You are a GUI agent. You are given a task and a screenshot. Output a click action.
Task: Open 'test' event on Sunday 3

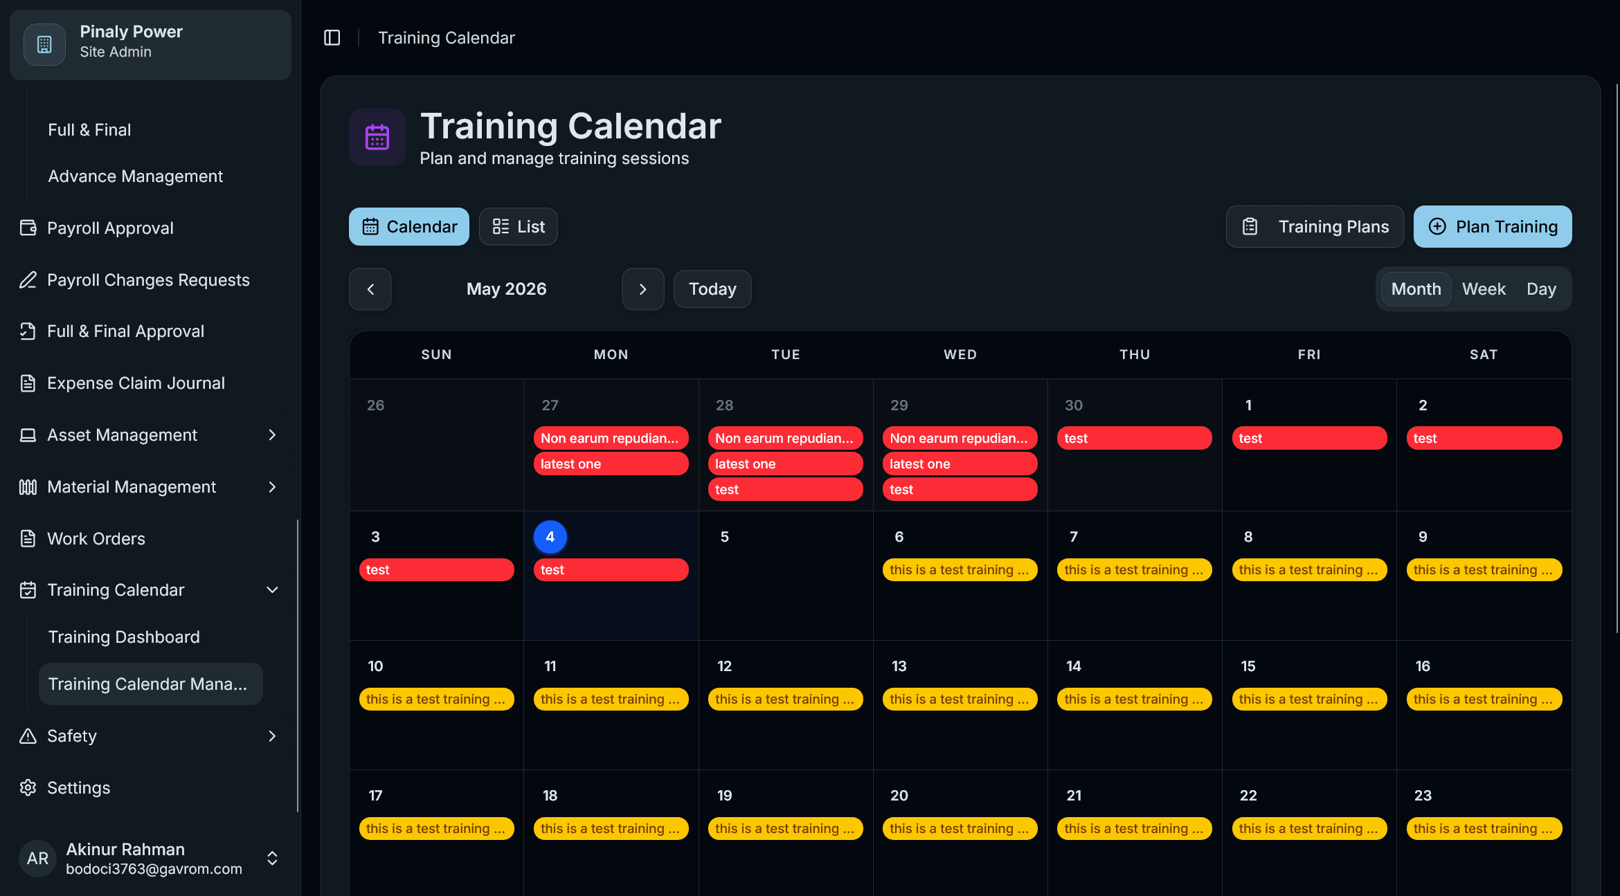point(436,569)
